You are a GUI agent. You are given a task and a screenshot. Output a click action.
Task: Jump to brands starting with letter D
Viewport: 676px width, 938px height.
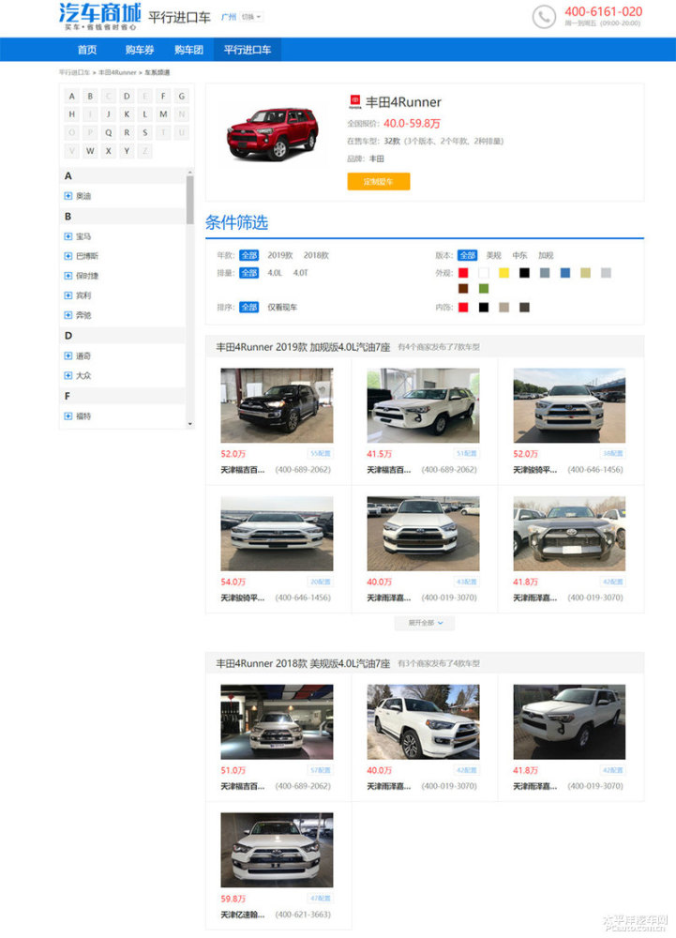point(127,96)
